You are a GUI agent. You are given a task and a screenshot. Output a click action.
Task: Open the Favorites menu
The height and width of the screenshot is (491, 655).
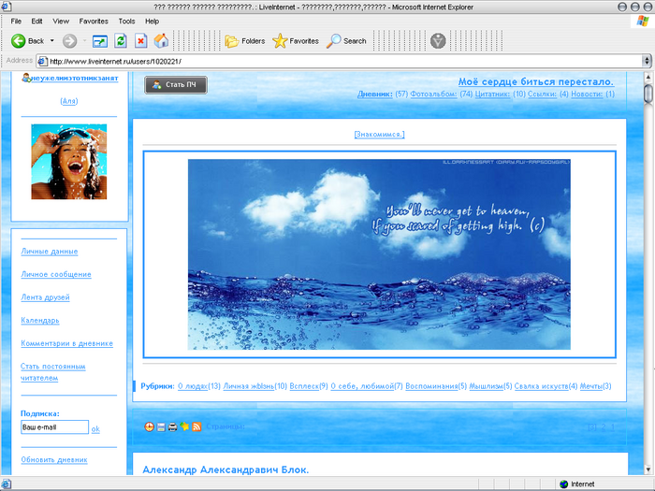(94, 22)
